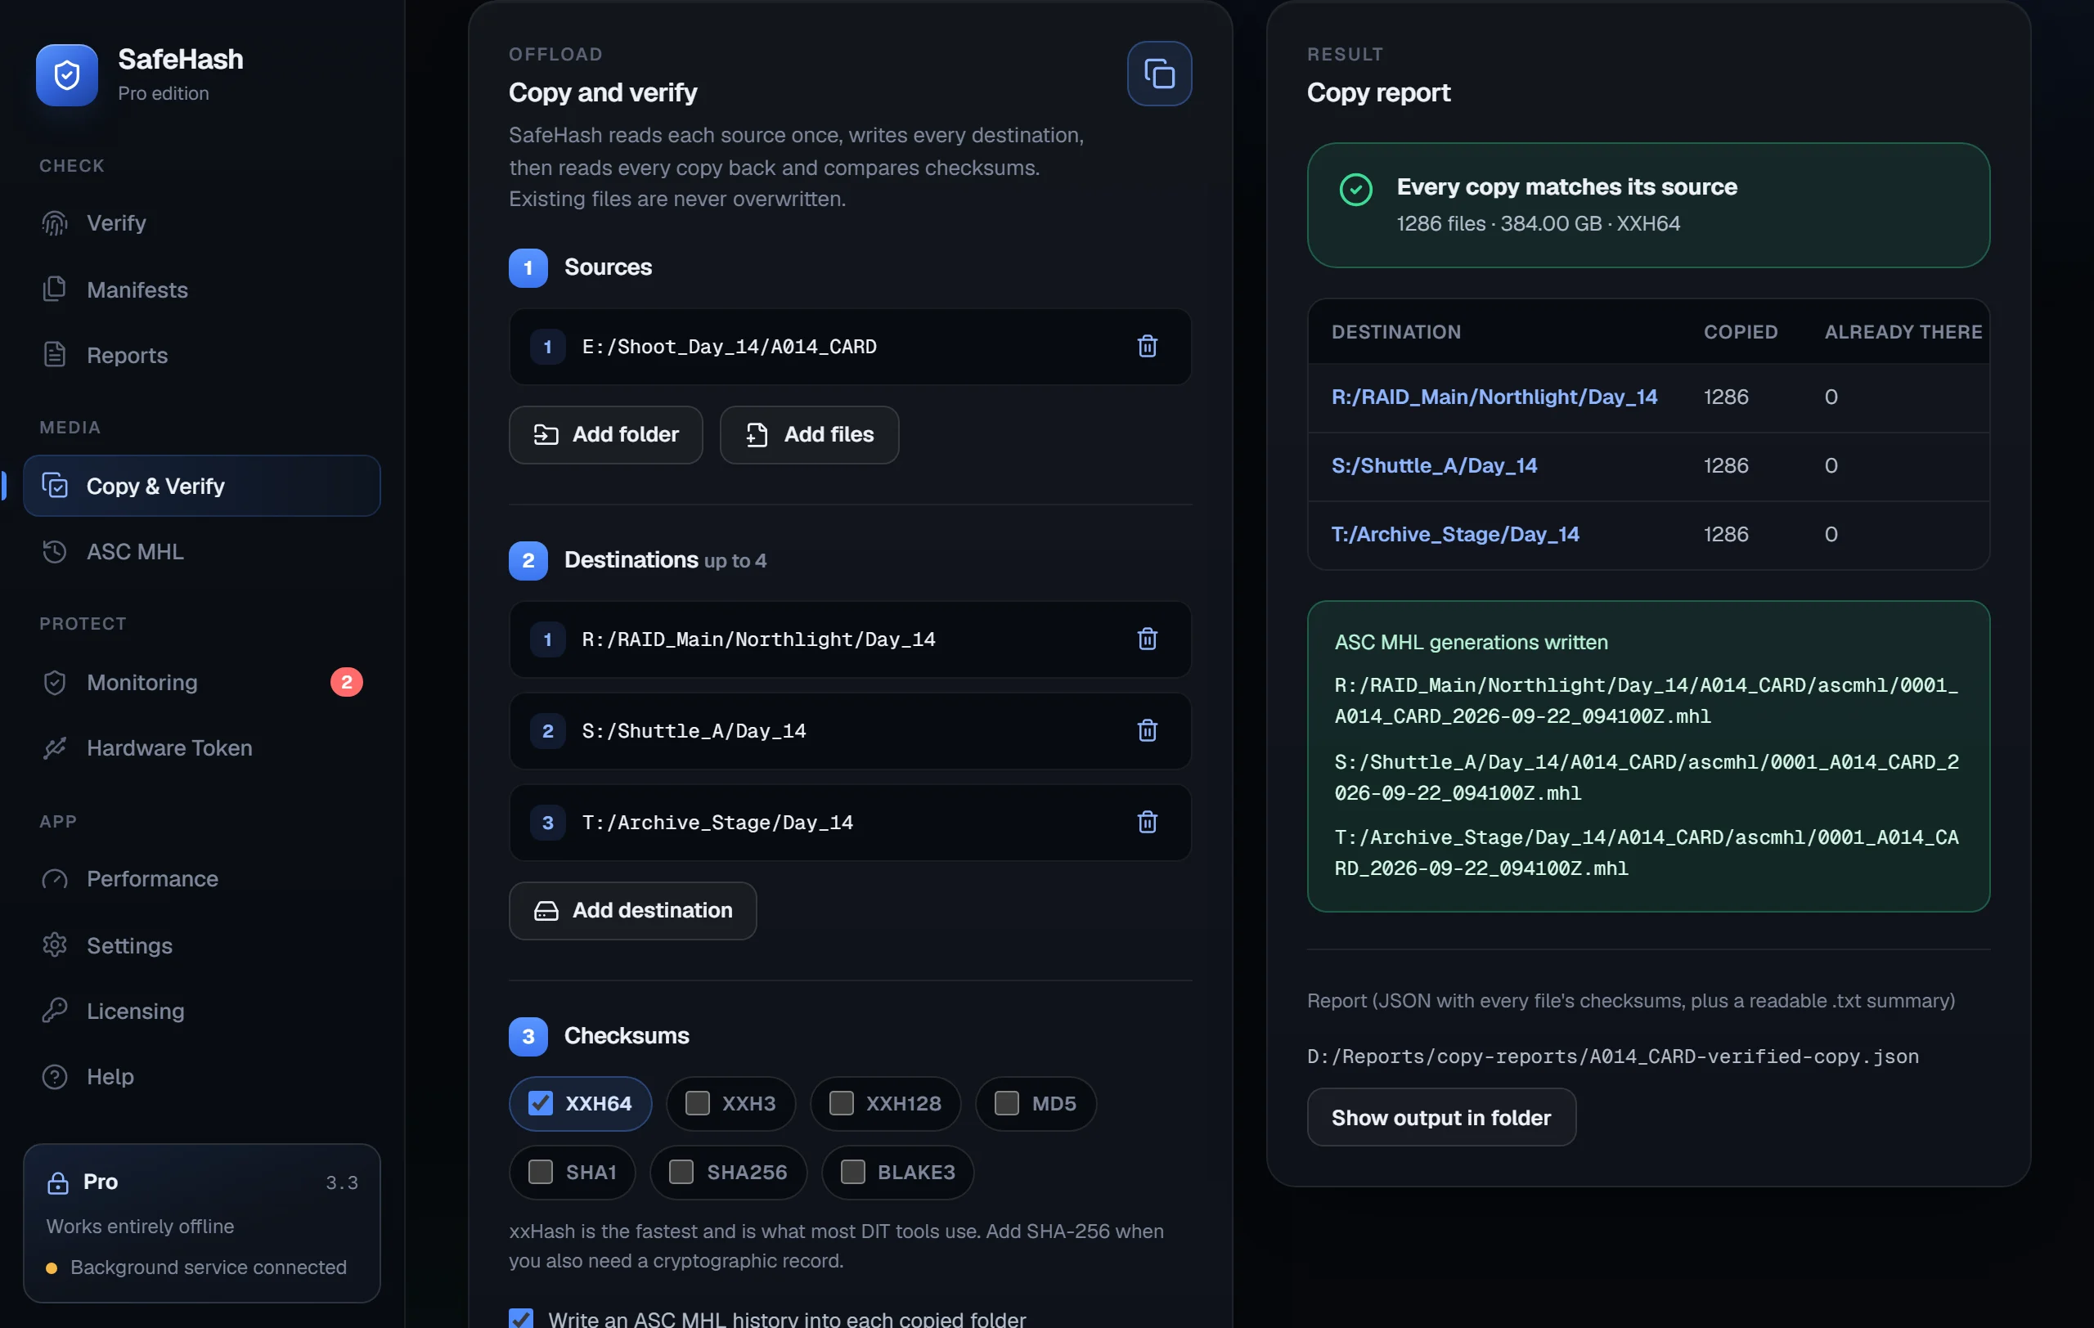
Task: Click the Add destination button
Action: (x=632, y=910)
